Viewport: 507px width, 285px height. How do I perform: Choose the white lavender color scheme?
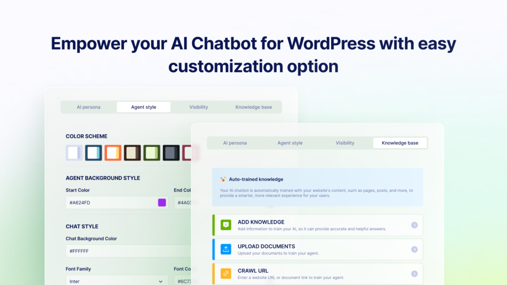click(x=74, y=152)
